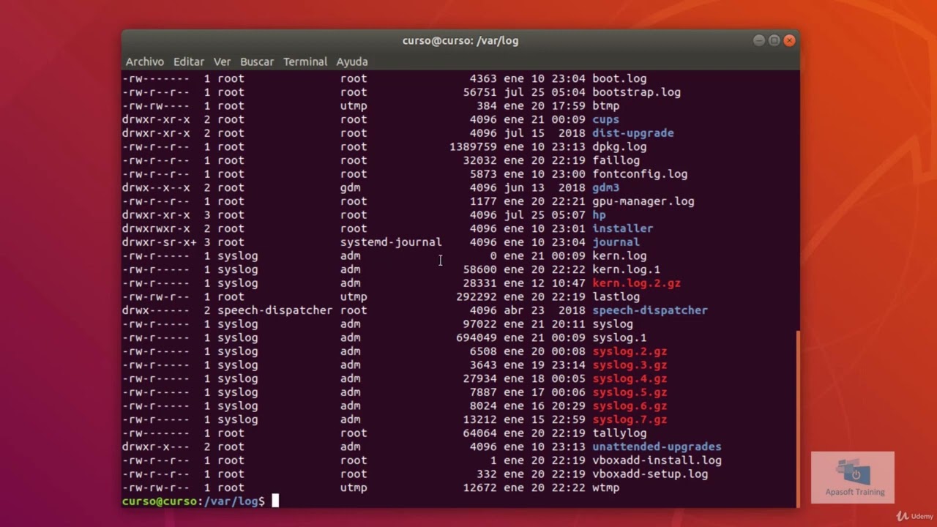Click the installer directory name

click(622, 228)
